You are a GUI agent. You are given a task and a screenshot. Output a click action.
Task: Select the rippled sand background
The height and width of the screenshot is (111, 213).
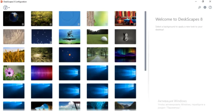coord(14,37)
